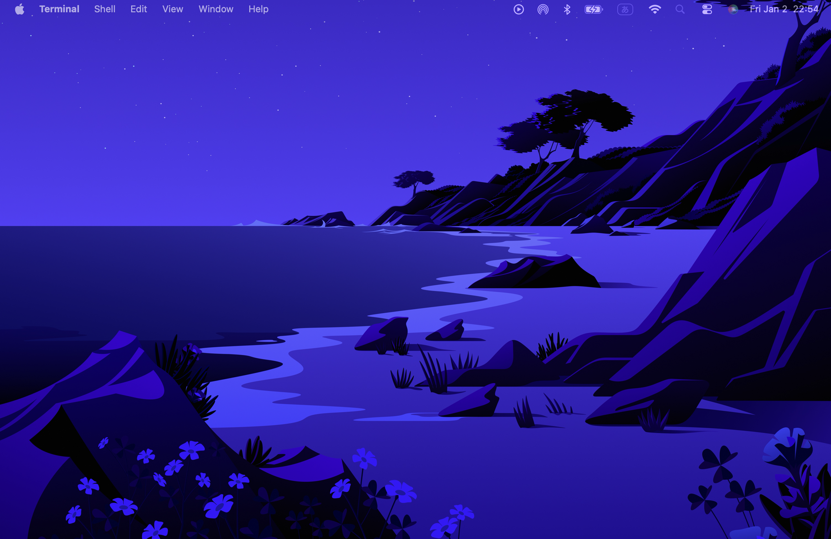Open Control Center toggles icon

coord(707,9)
